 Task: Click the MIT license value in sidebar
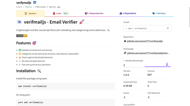click(x=150, y=75)
